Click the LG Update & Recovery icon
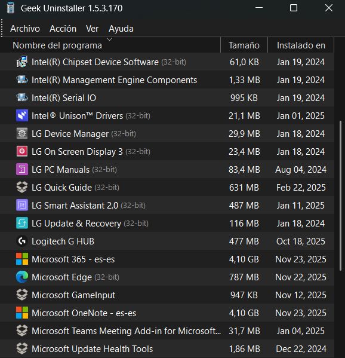The height and width of the screenshot is (358, 345). (22, 223)
